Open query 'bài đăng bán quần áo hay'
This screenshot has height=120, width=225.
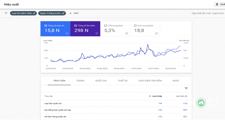pyautogui.click(x=58, y=110)
